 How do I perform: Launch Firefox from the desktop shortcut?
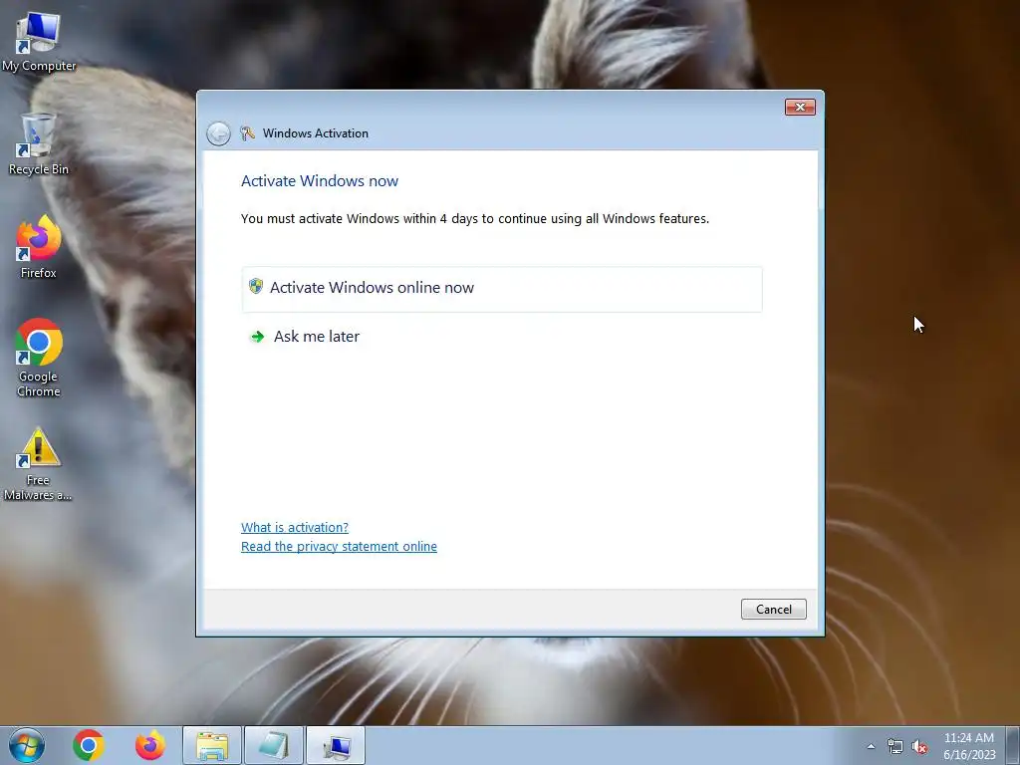click(x=39, y=248)
